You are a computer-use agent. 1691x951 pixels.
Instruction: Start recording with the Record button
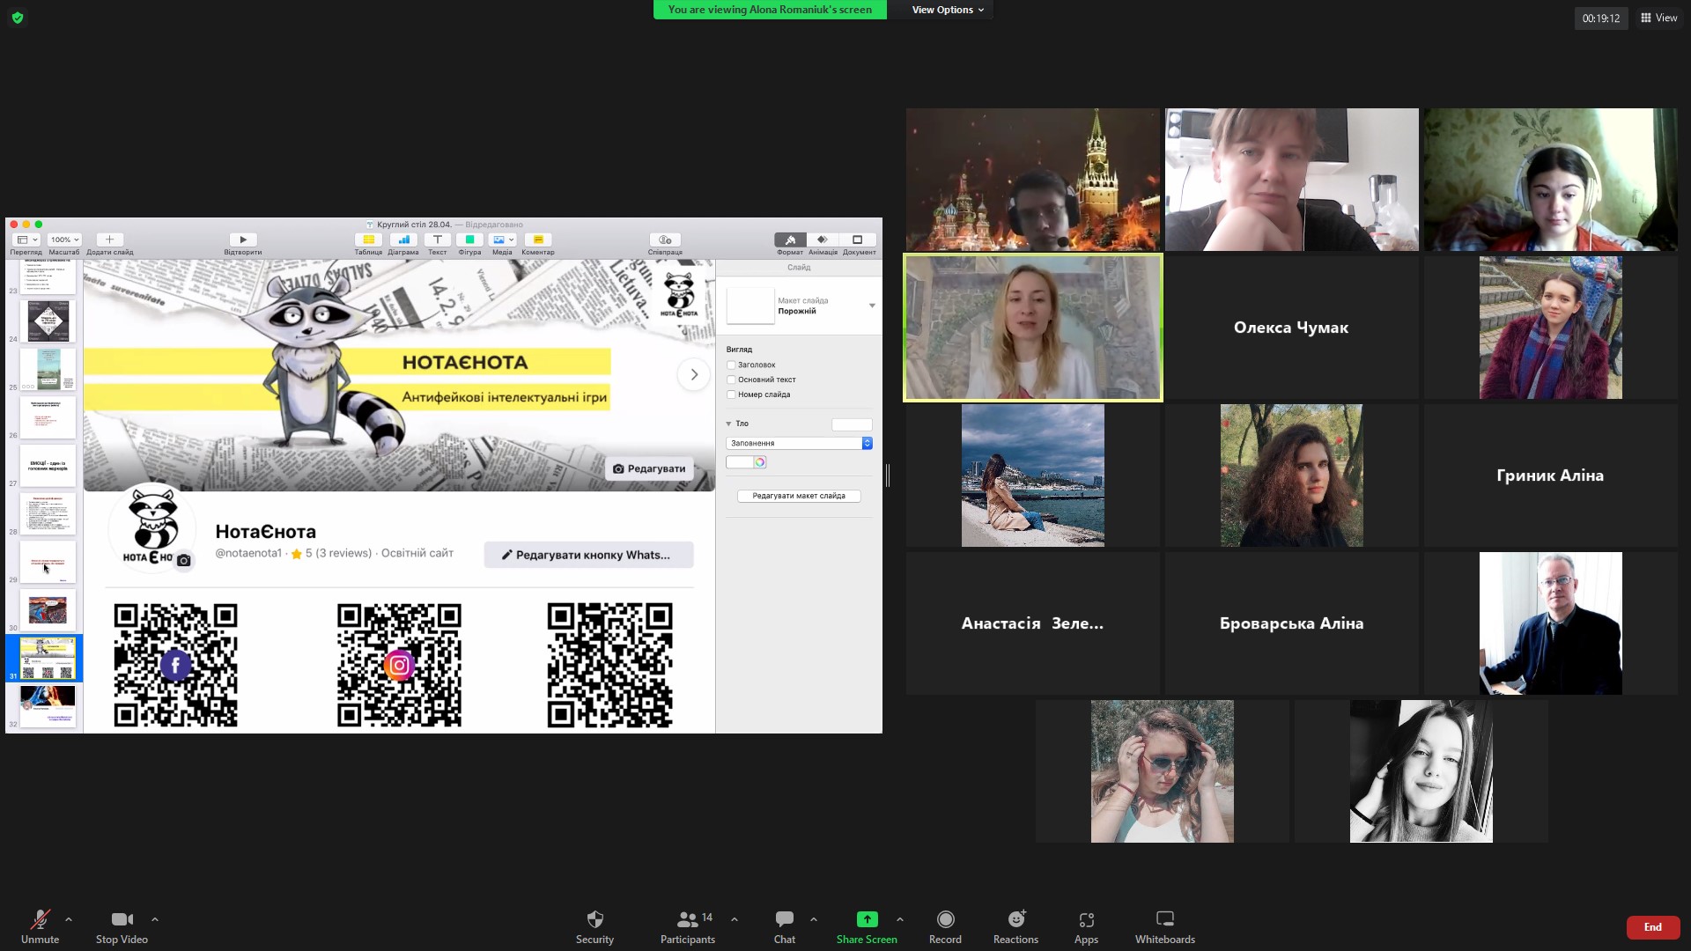[x=945, y=926]
